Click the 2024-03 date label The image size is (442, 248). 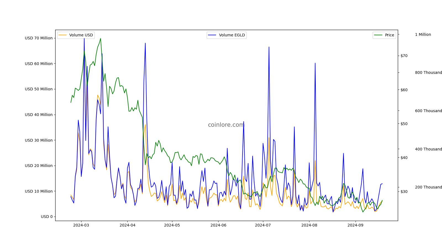(81, 225)
